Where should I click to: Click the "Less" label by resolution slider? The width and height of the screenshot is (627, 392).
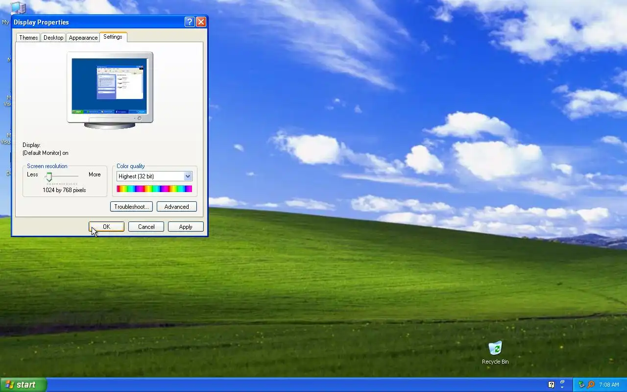tap(32, 174)
